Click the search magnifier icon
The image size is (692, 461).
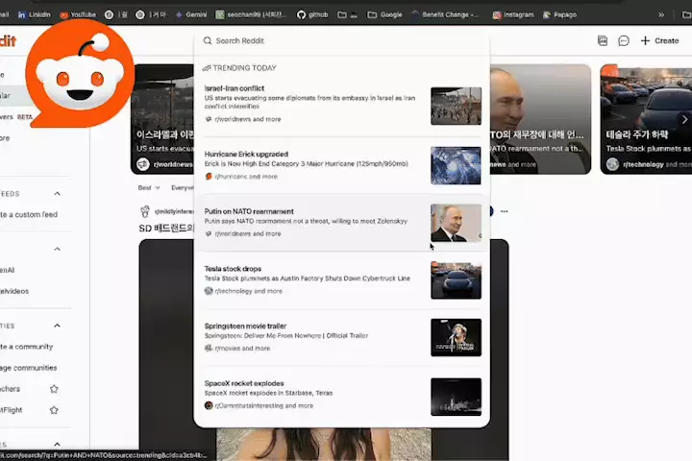(207, 40)
